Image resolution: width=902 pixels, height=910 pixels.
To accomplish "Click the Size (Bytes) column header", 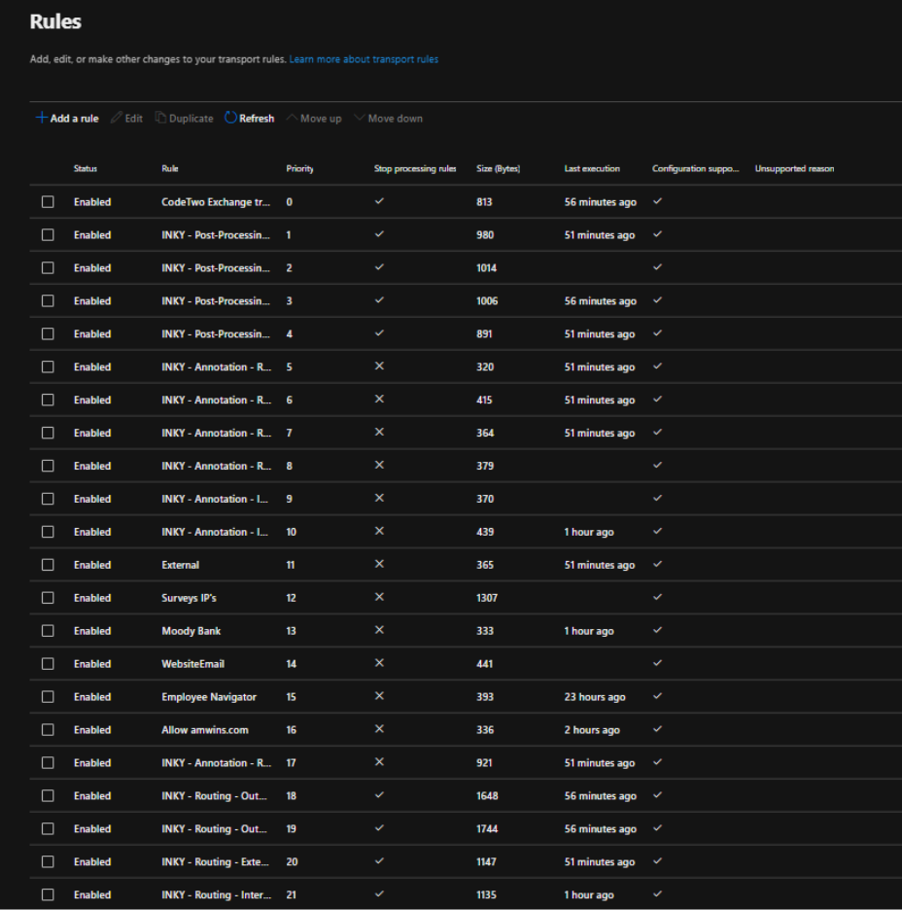I will point(499,169).
